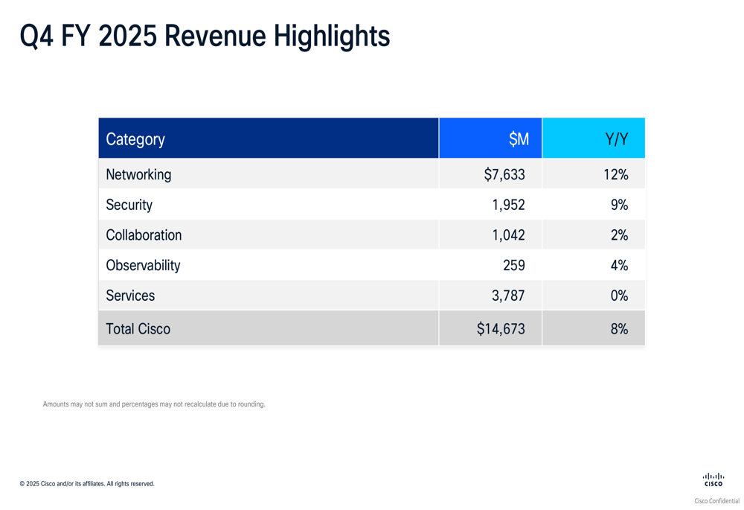This screenshot has height=510, width=744.
Task: Click the Collaboration Y/Y growth 2%
Action: coord(619,235)
